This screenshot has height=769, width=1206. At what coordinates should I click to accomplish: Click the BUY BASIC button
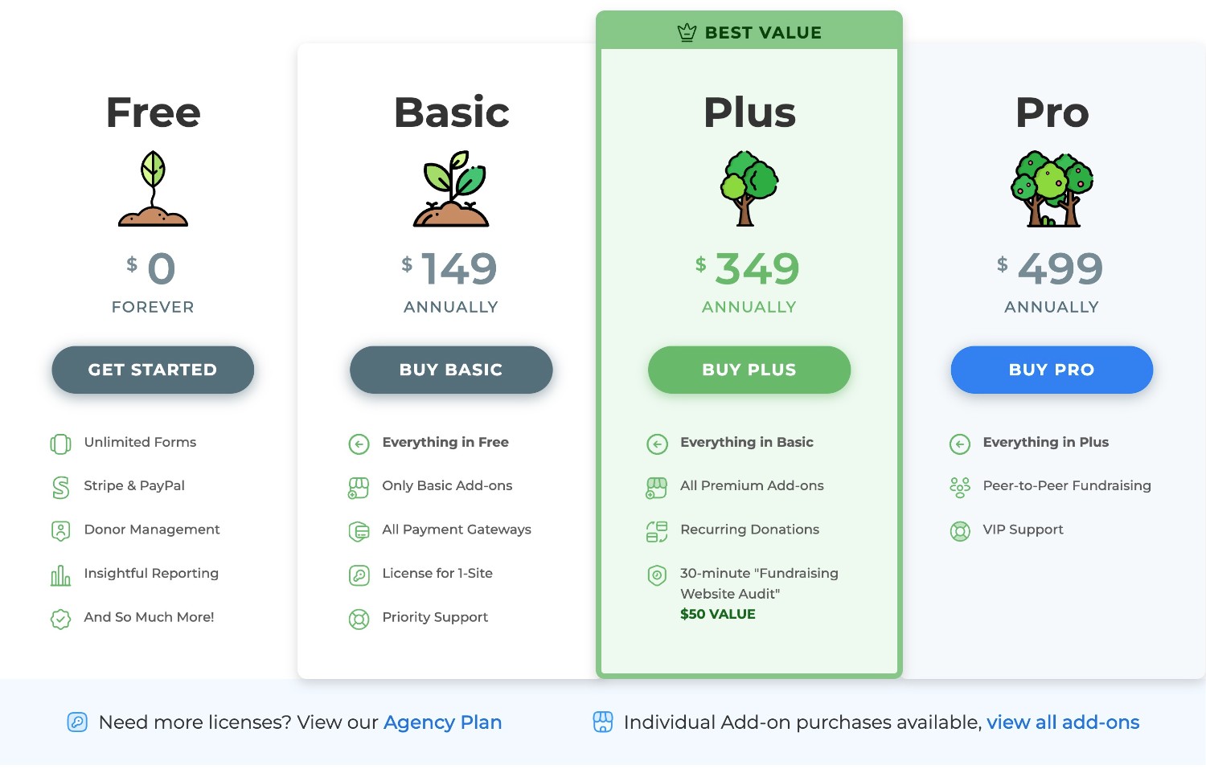tap(451, 370)
